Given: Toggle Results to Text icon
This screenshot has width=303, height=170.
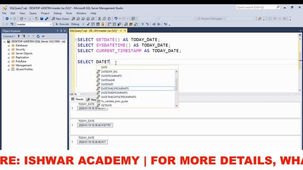Looking at the screenshot, I should pos(126,24).
